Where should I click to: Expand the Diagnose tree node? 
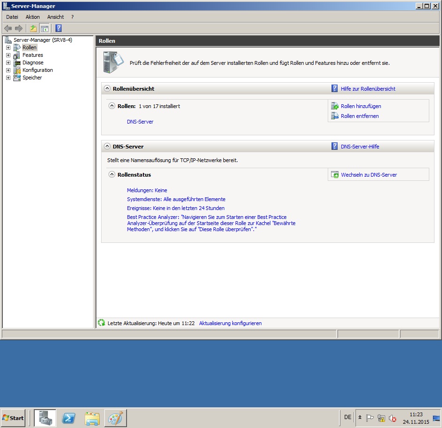[x=8, y=62]
